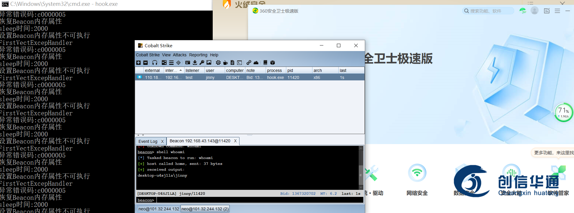Click the About cube icon in toolbar

pyautogui.click(x=272, y=62)
